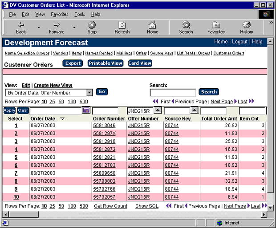The width and height of the screenshot is (276, 228).
Task: Open the Offer Number filter operator arrow
Action: coord(158,110)
